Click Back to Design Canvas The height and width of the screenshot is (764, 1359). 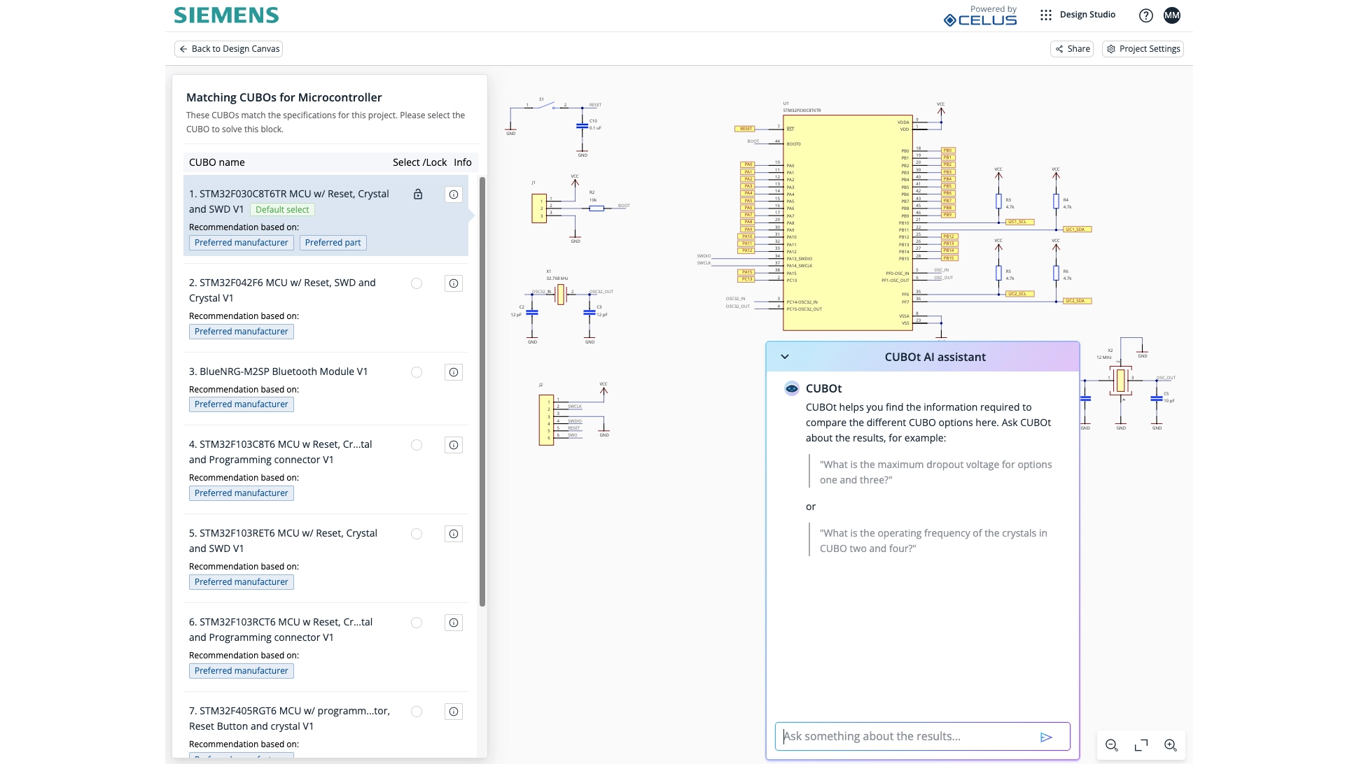(x=229, y=49)
